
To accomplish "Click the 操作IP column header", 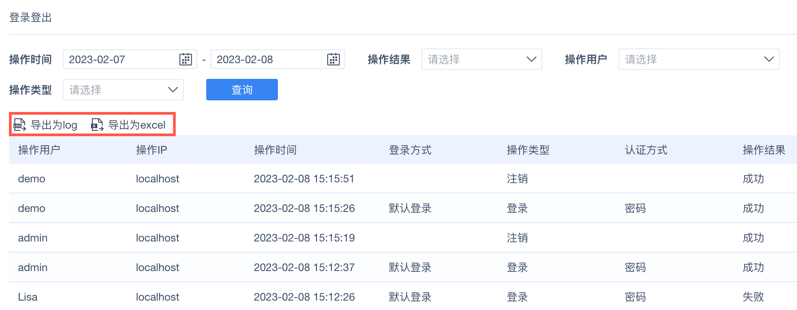I will point(152,150).
